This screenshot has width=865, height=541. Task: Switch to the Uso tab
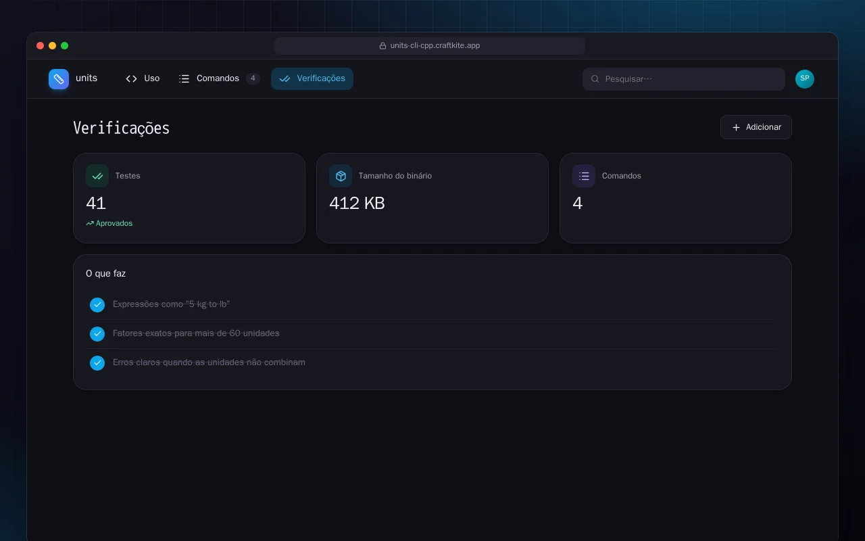(143, 78)
